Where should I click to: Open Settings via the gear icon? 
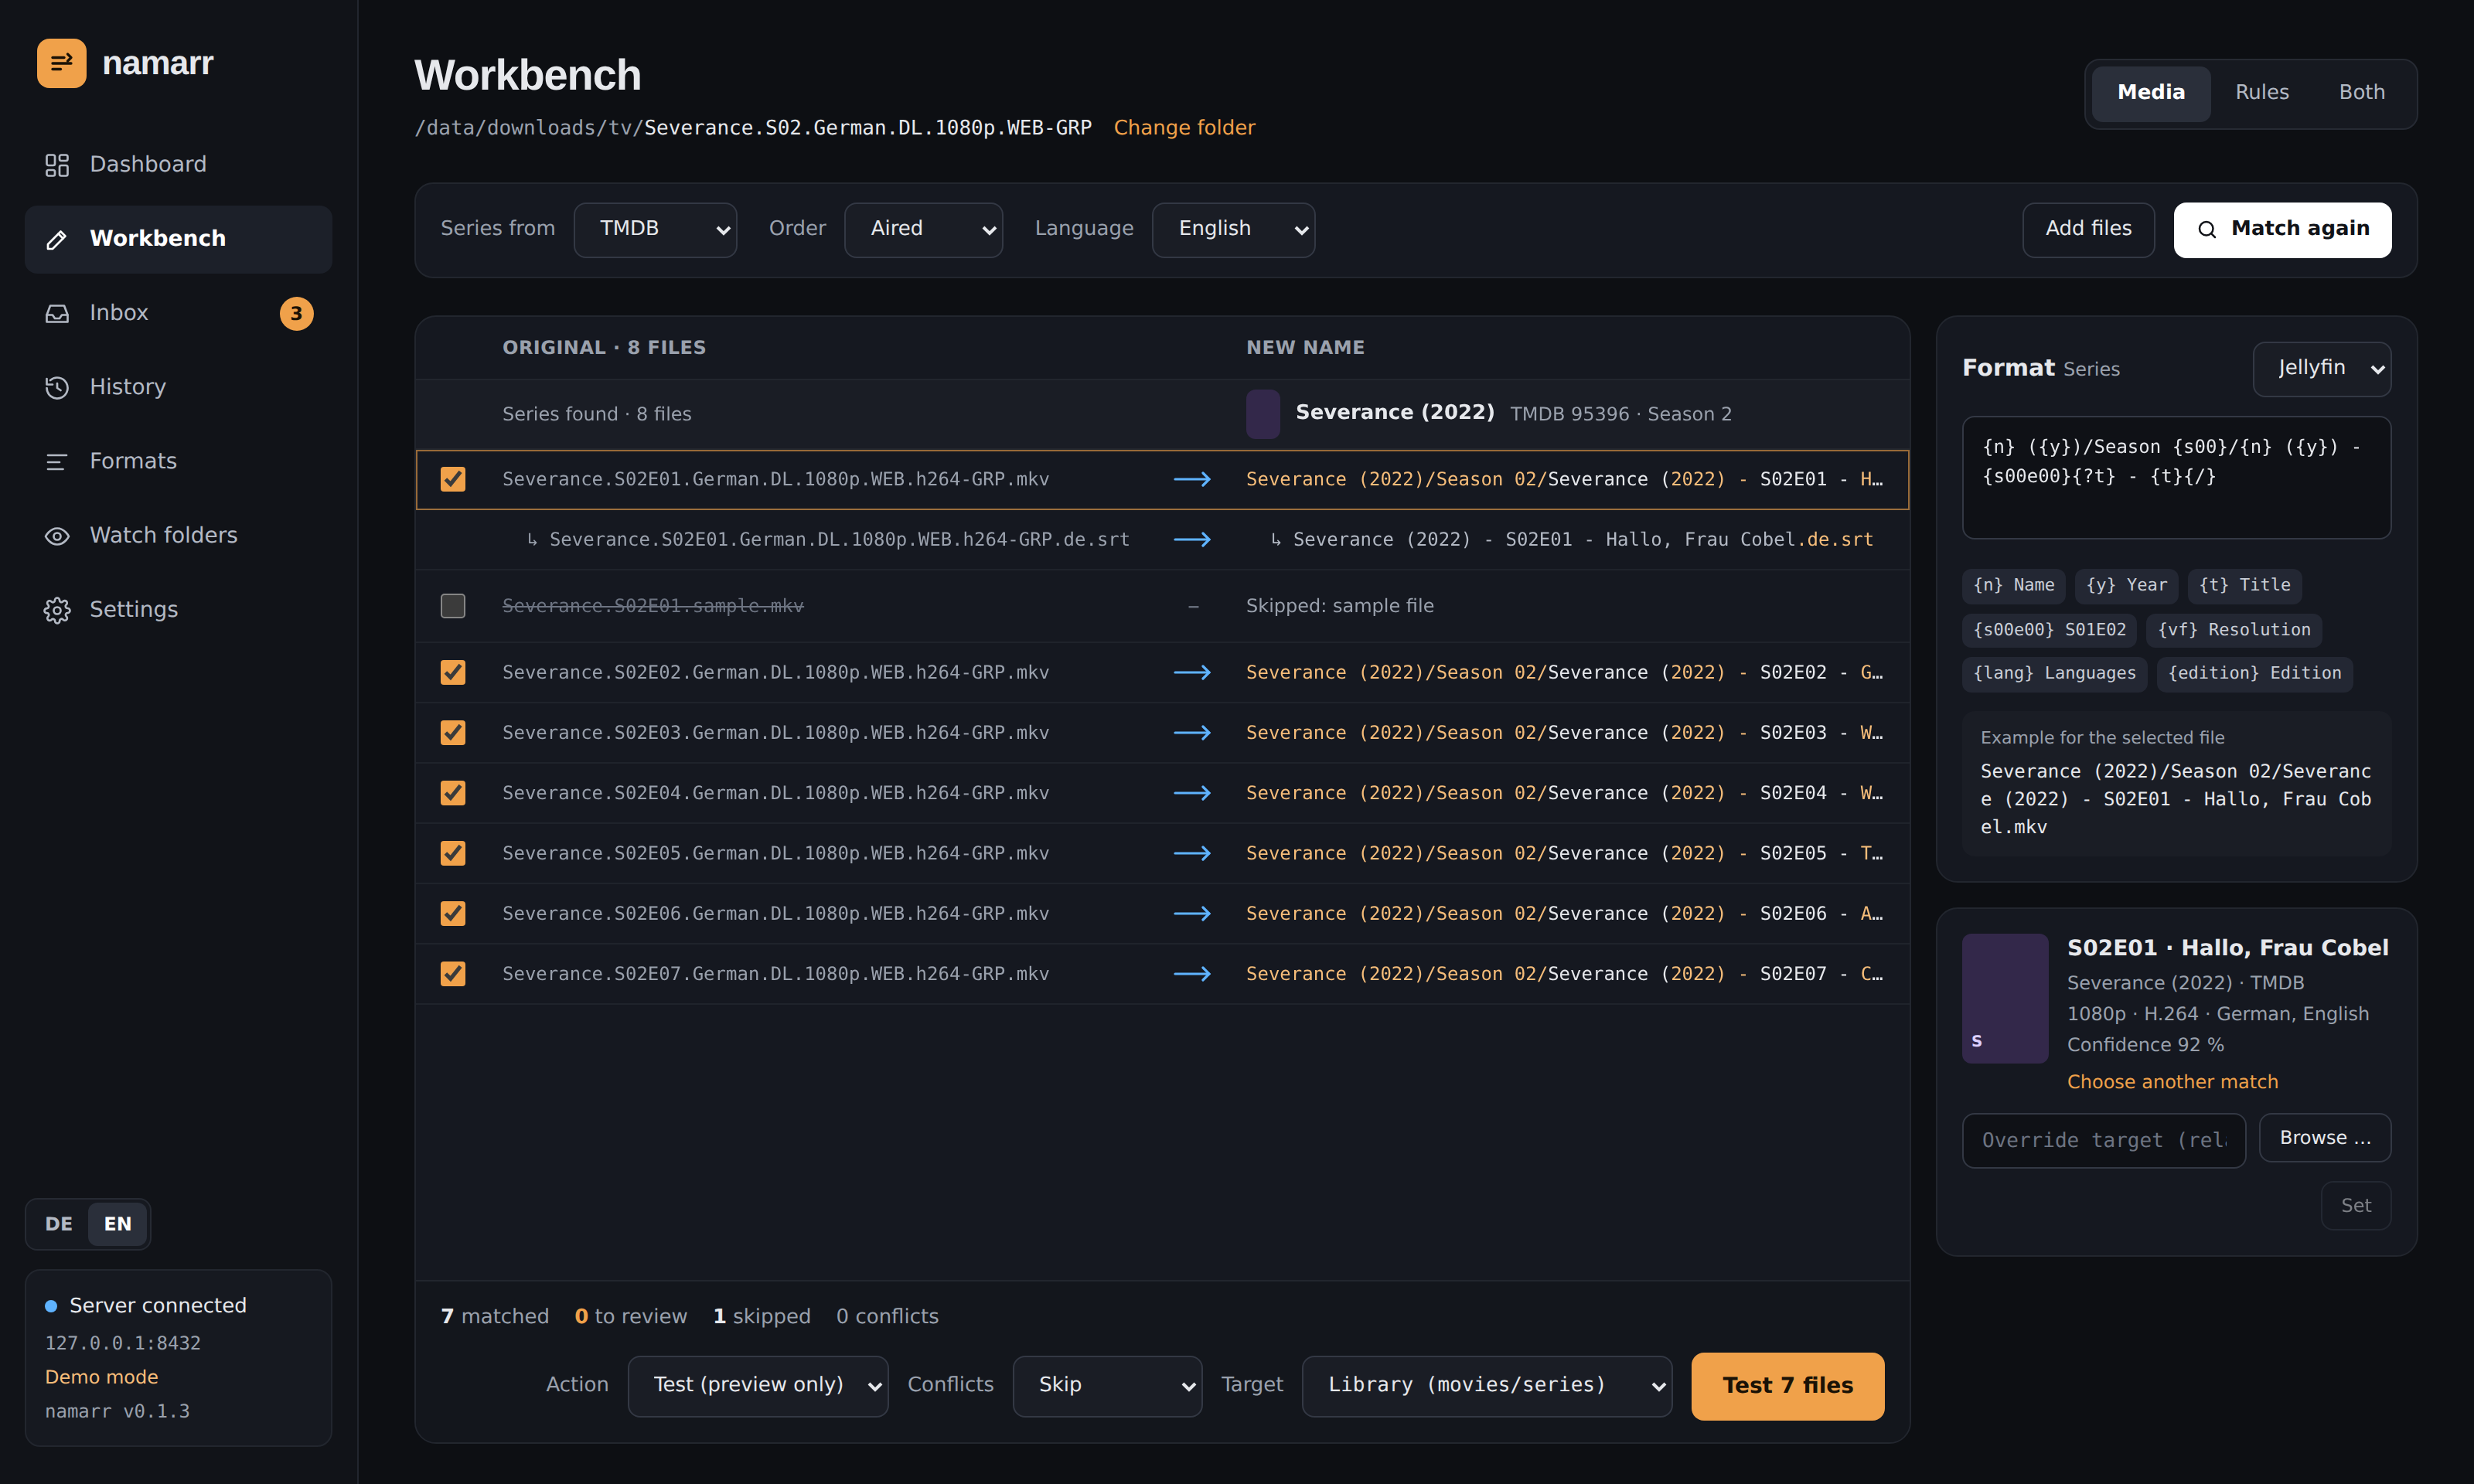[x=57, y=610]
